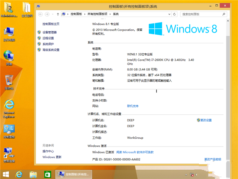Expand the chevron after 所有控制面板项 breadcrumb
238x179 pixels.
pyautogui.click(x=110, y=14)
